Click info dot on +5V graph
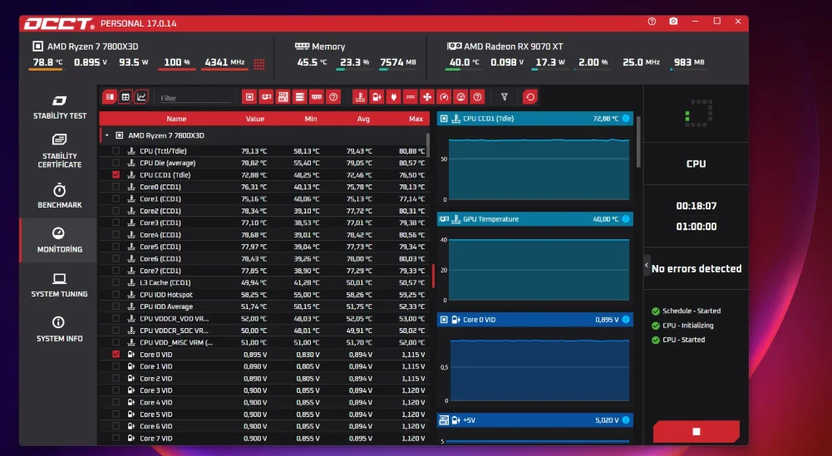 [x=626, y=420]
